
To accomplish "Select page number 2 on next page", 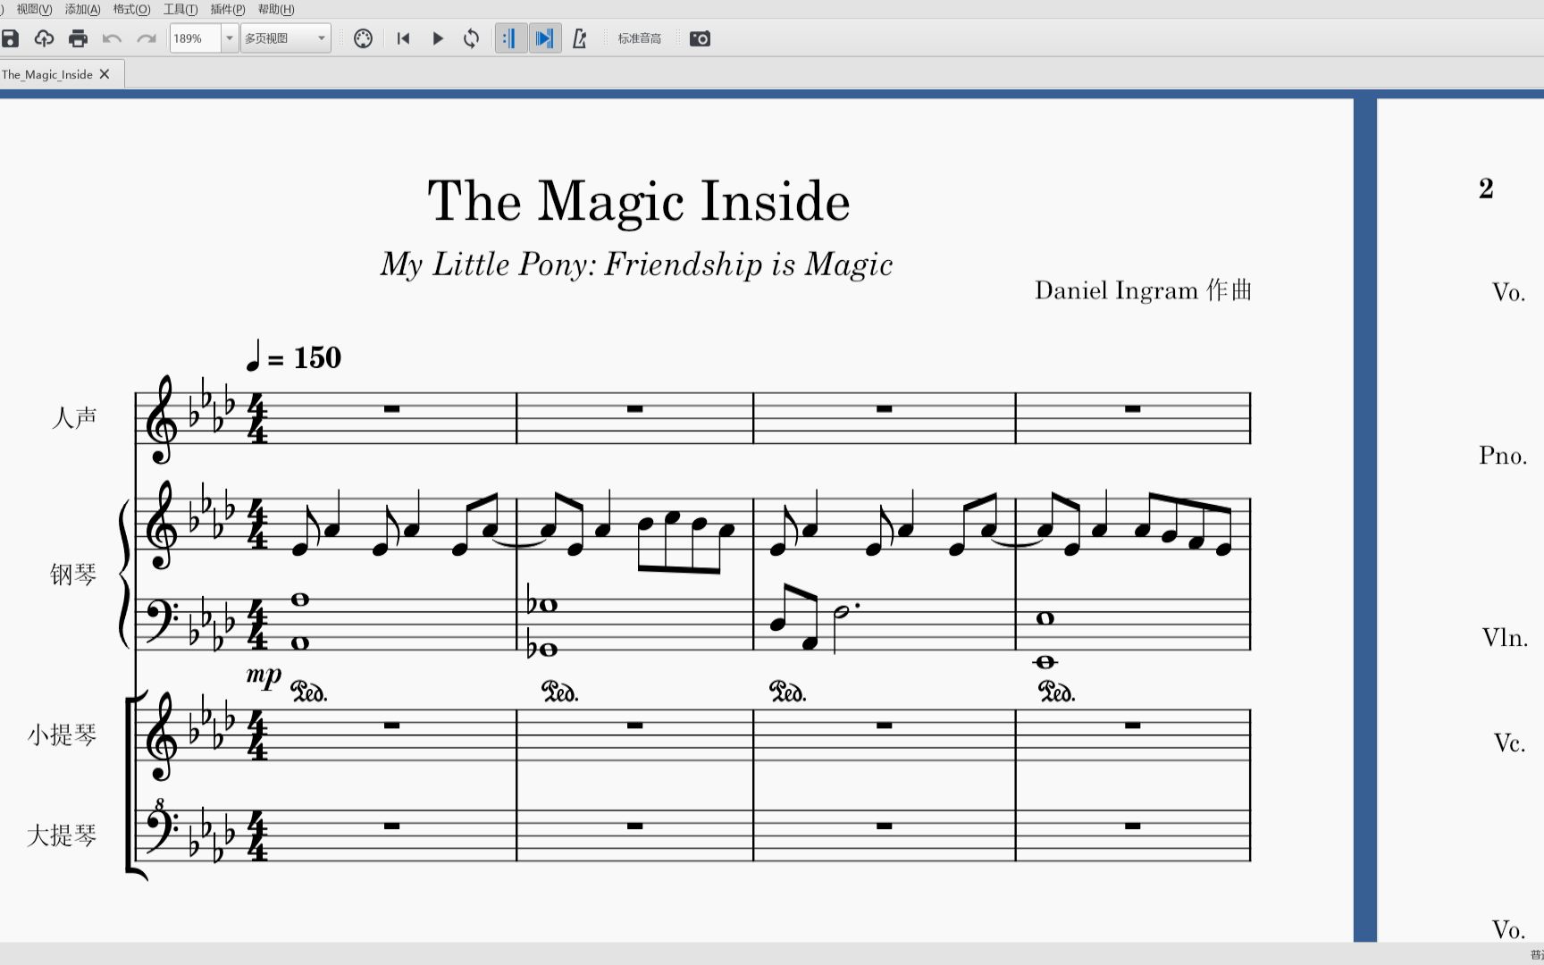I will pos(1486,189).
